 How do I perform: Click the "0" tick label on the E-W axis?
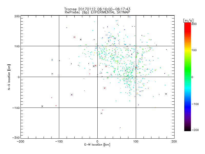coord(97,141)
